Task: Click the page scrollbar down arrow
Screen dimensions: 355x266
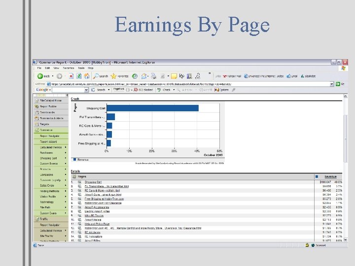Action: (346, 239)
